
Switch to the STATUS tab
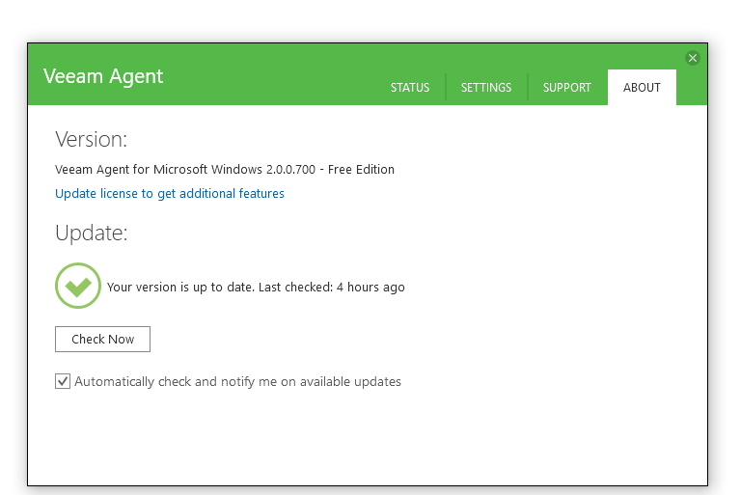410,87
